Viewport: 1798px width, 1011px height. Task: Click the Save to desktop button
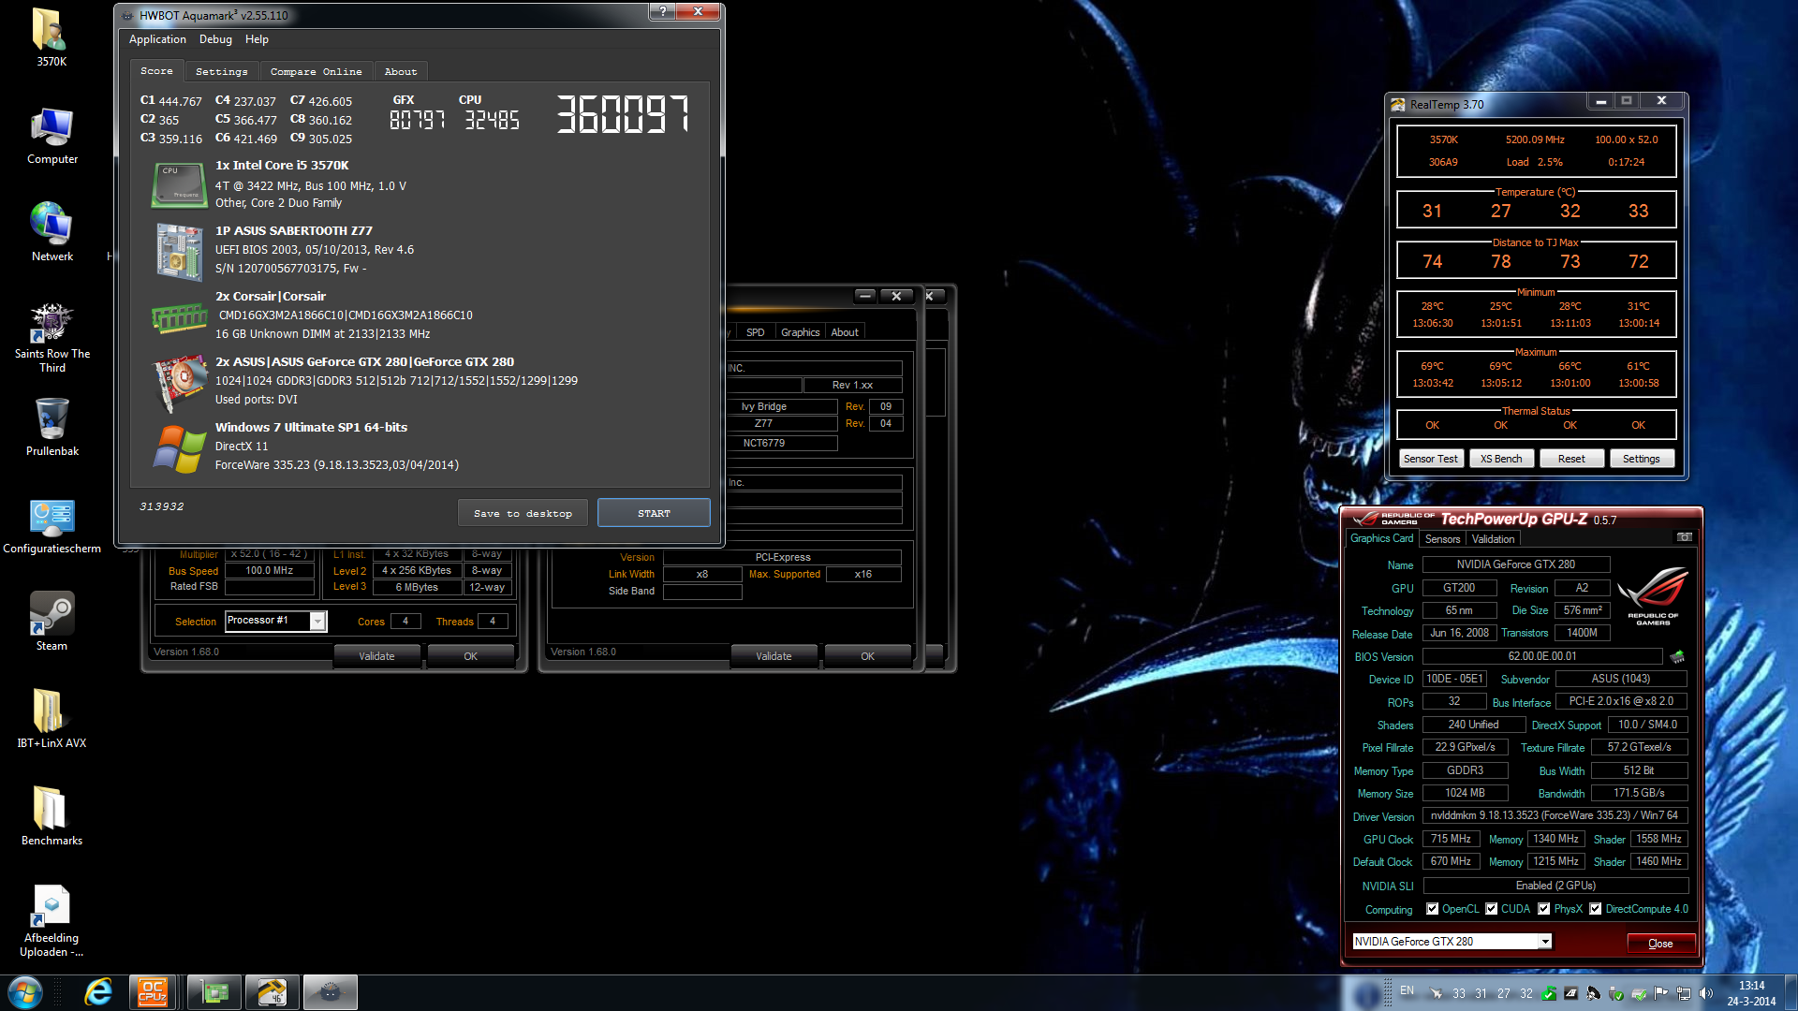[523, 513]
